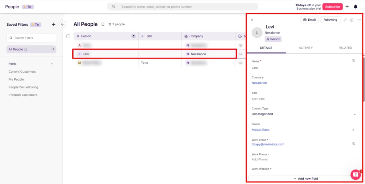365x184 pixels.
Task: Collapse sidebar with back arrow circle
Action: point(63,24)
